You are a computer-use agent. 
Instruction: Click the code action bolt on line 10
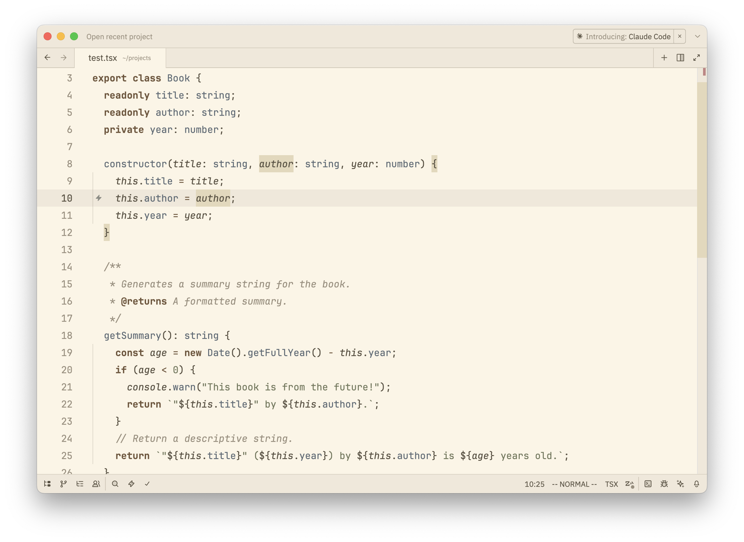(x=98, y=198)
